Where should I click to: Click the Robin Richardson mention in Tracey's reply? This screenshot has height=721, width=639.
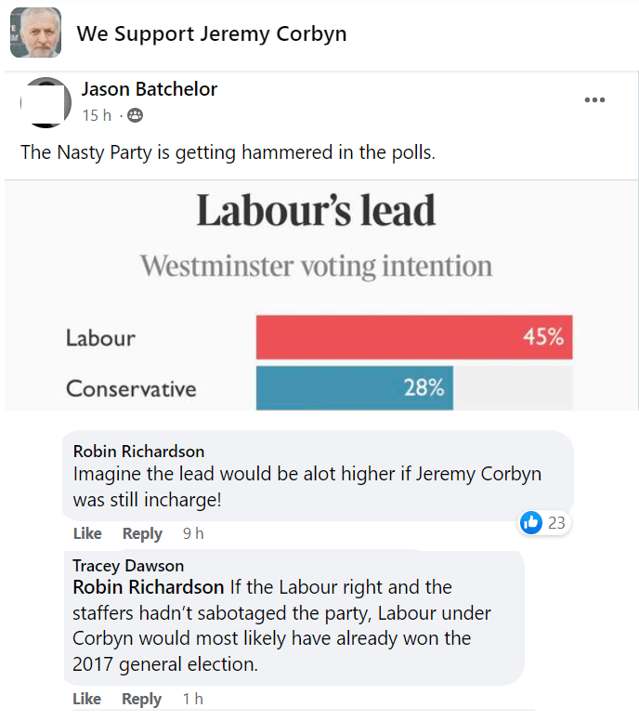click(148, 587)
